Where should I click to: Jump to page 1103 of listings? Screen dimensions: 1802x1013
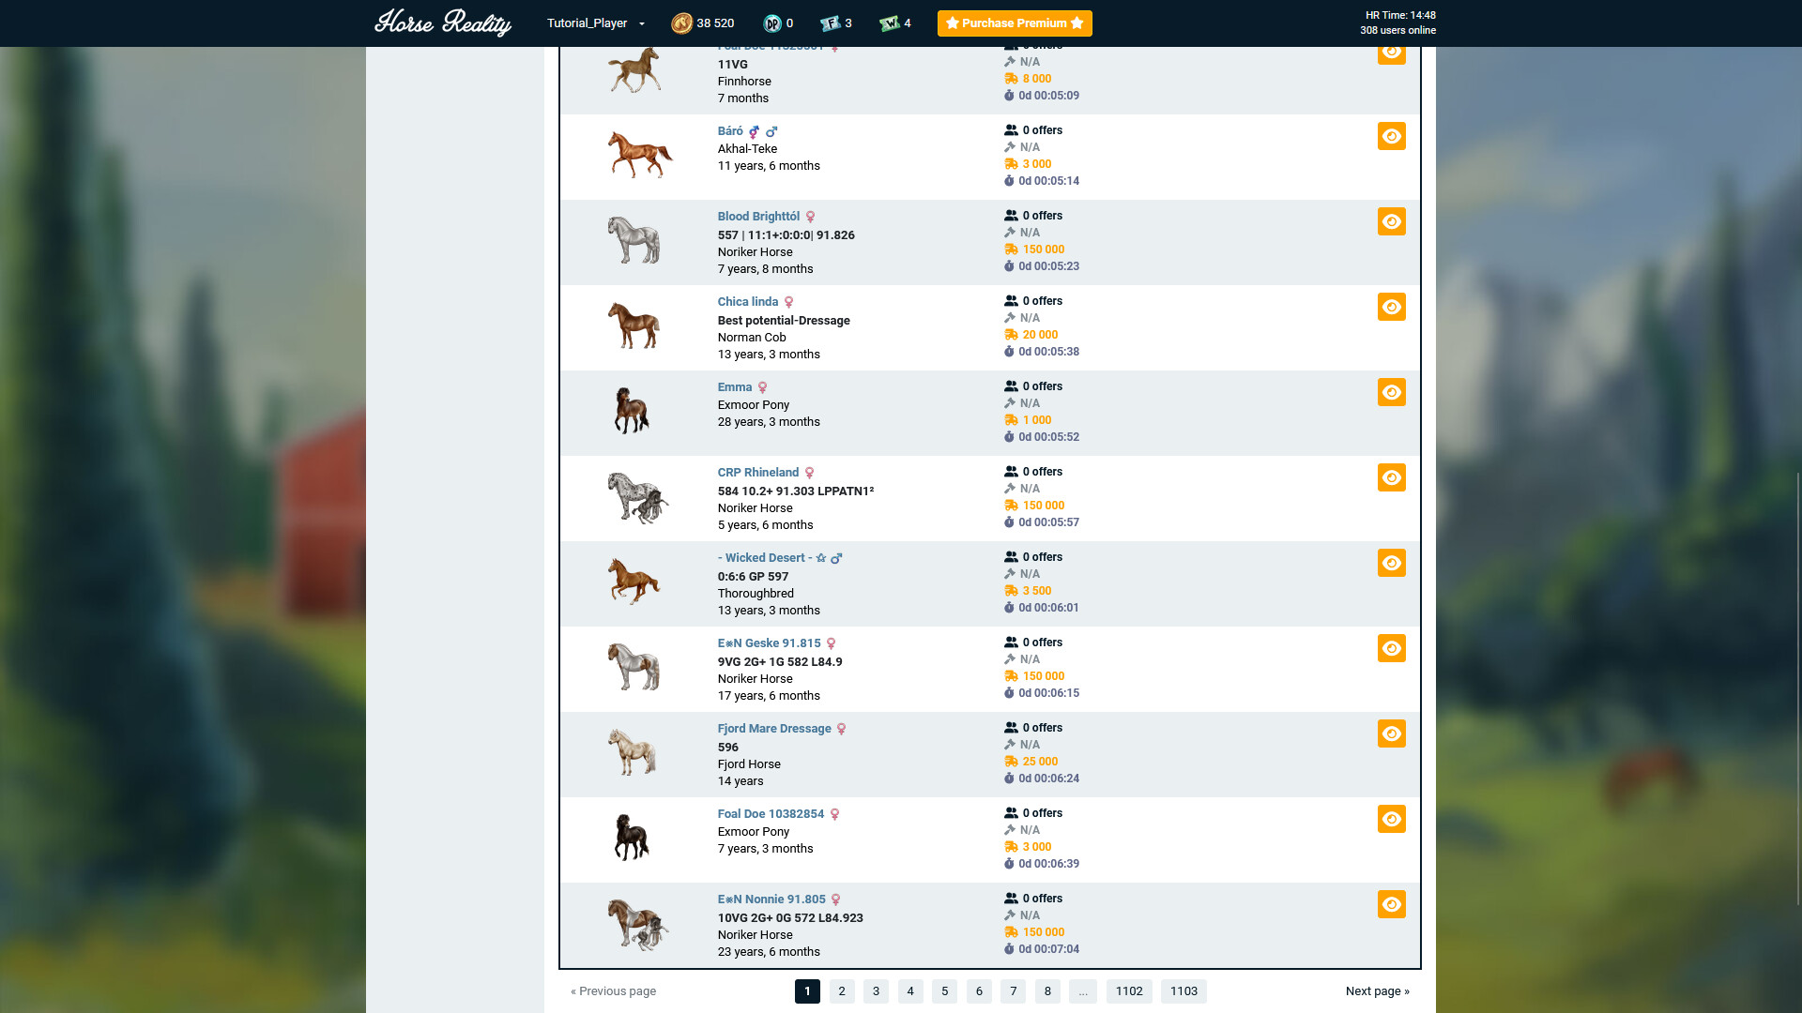tap(1184, 990)
